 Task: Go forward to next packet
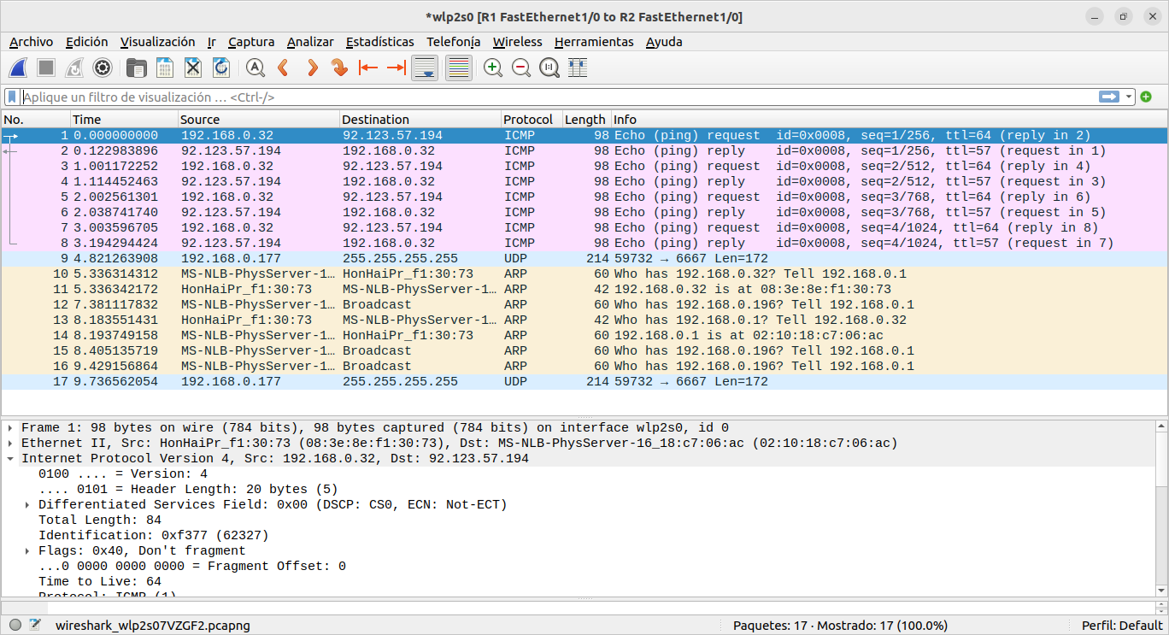click(x=312, y=68)
